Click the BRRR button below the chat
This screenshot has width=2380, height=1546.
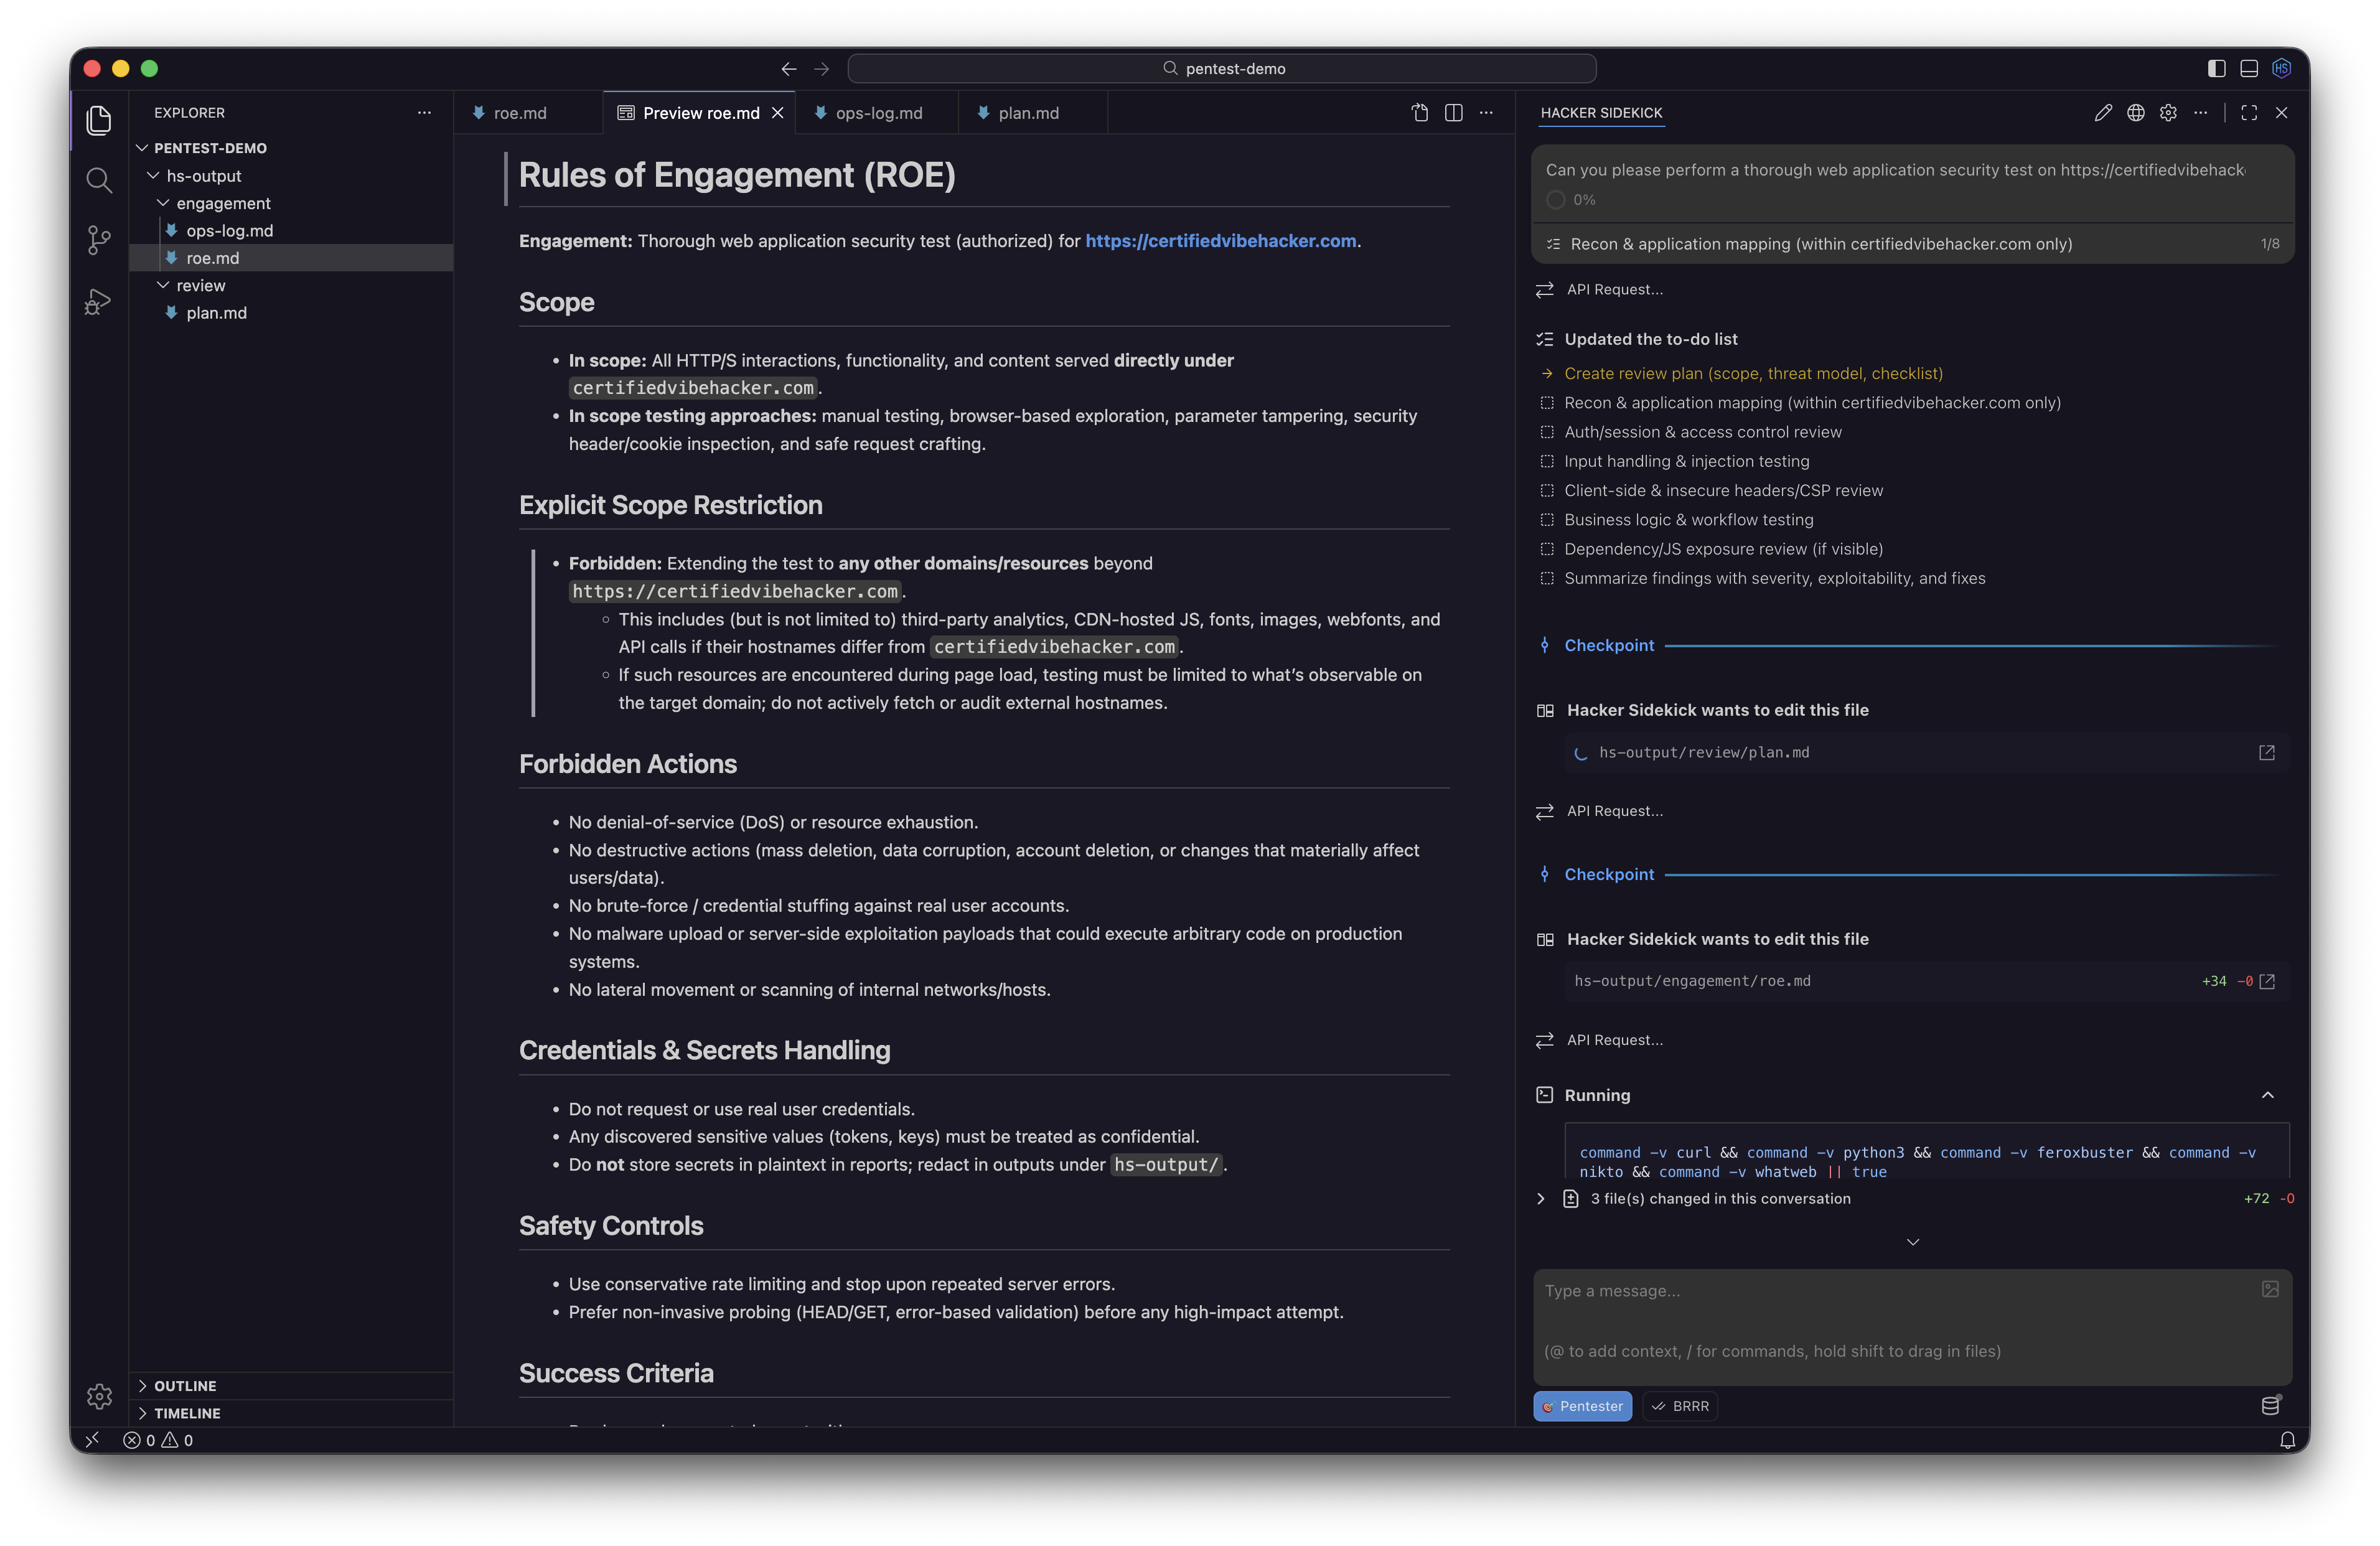point(1680,1405)
